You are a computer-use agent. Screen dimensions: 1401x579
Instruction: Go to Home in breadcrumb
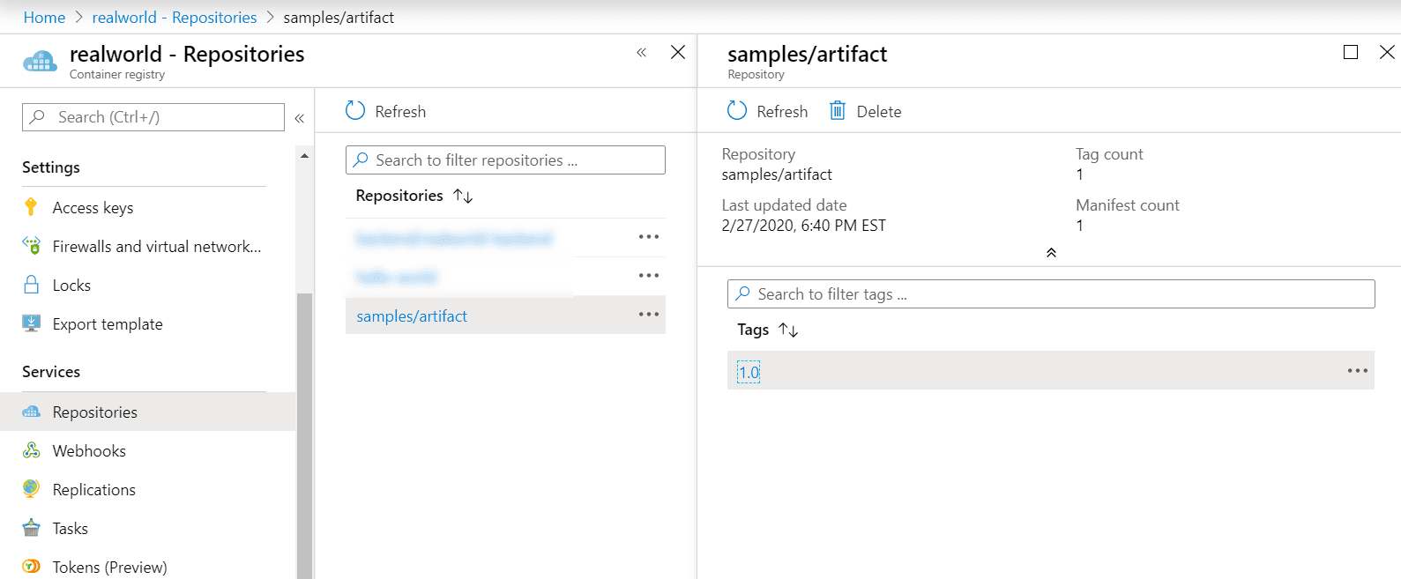coord(44,18)
